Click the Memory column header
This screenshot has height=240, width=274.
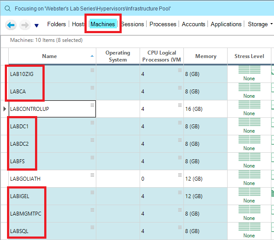point(206,56)
